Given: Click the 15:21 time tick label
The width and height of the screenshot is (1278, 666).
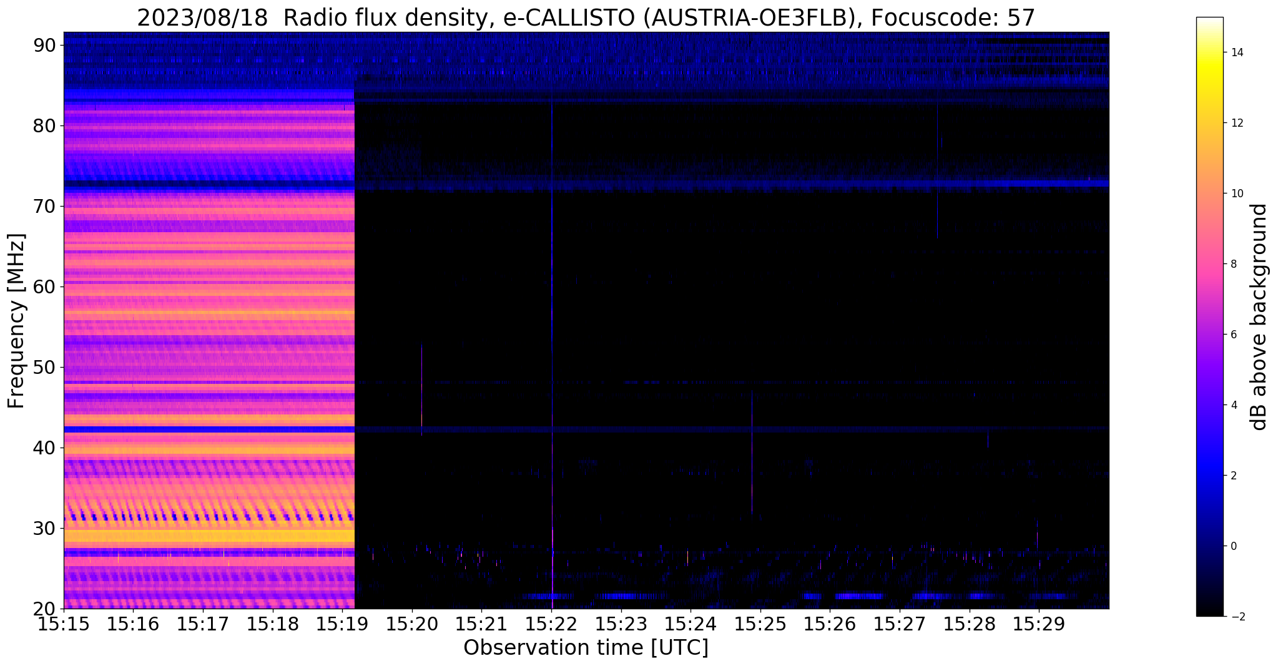Looking at the screenshot, I should tap(481, 624).
